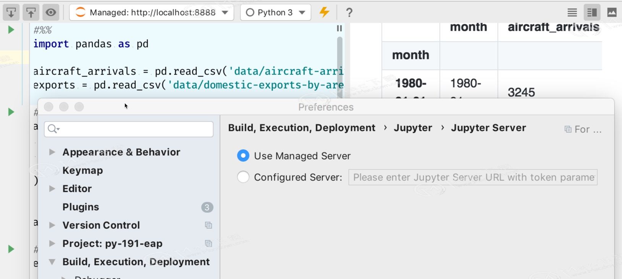The image size is (622, 279).
Task: Select Plugins in settings tree
Action: 81,207
